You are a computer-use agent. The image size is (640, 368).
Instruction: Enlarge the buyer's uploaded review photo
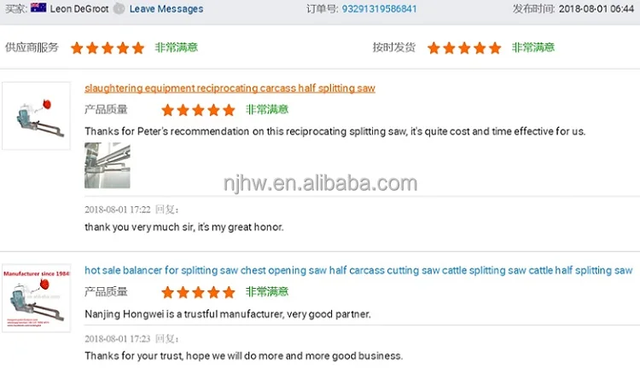tap(108, 165)
